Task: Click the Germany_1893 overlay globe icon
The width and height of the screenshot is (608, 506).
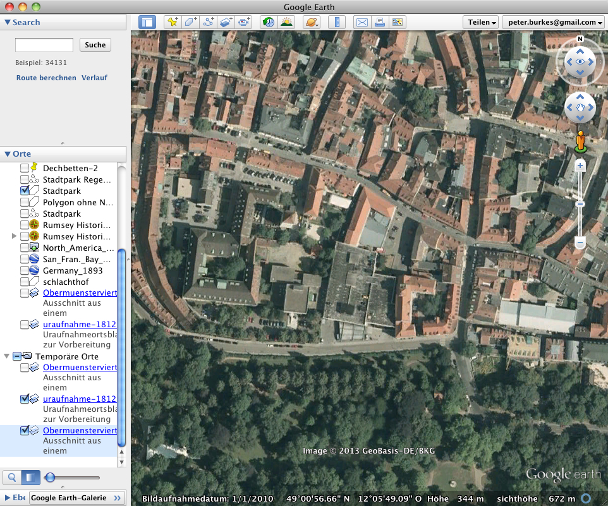Action: pyautogui.click(x=34, y=270)
